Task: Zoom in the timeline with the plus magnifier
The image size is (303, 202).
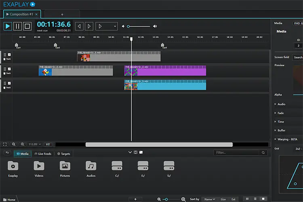Action: (23, 144)
